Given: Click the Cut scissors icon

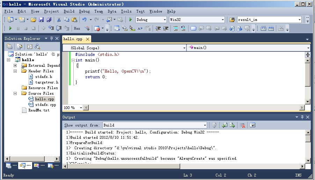Looking at the screenshot, I should click(x=59, y=20).
